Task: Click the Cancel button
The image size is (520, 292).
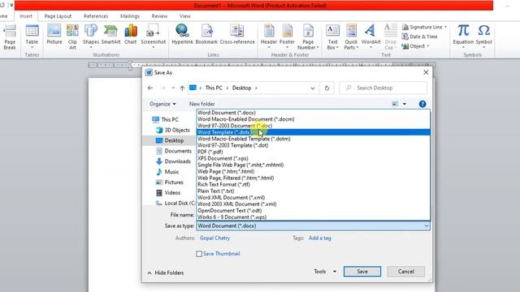Action: pos(406,272)
